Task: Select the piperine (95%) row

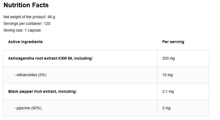Action: (106, 108)
